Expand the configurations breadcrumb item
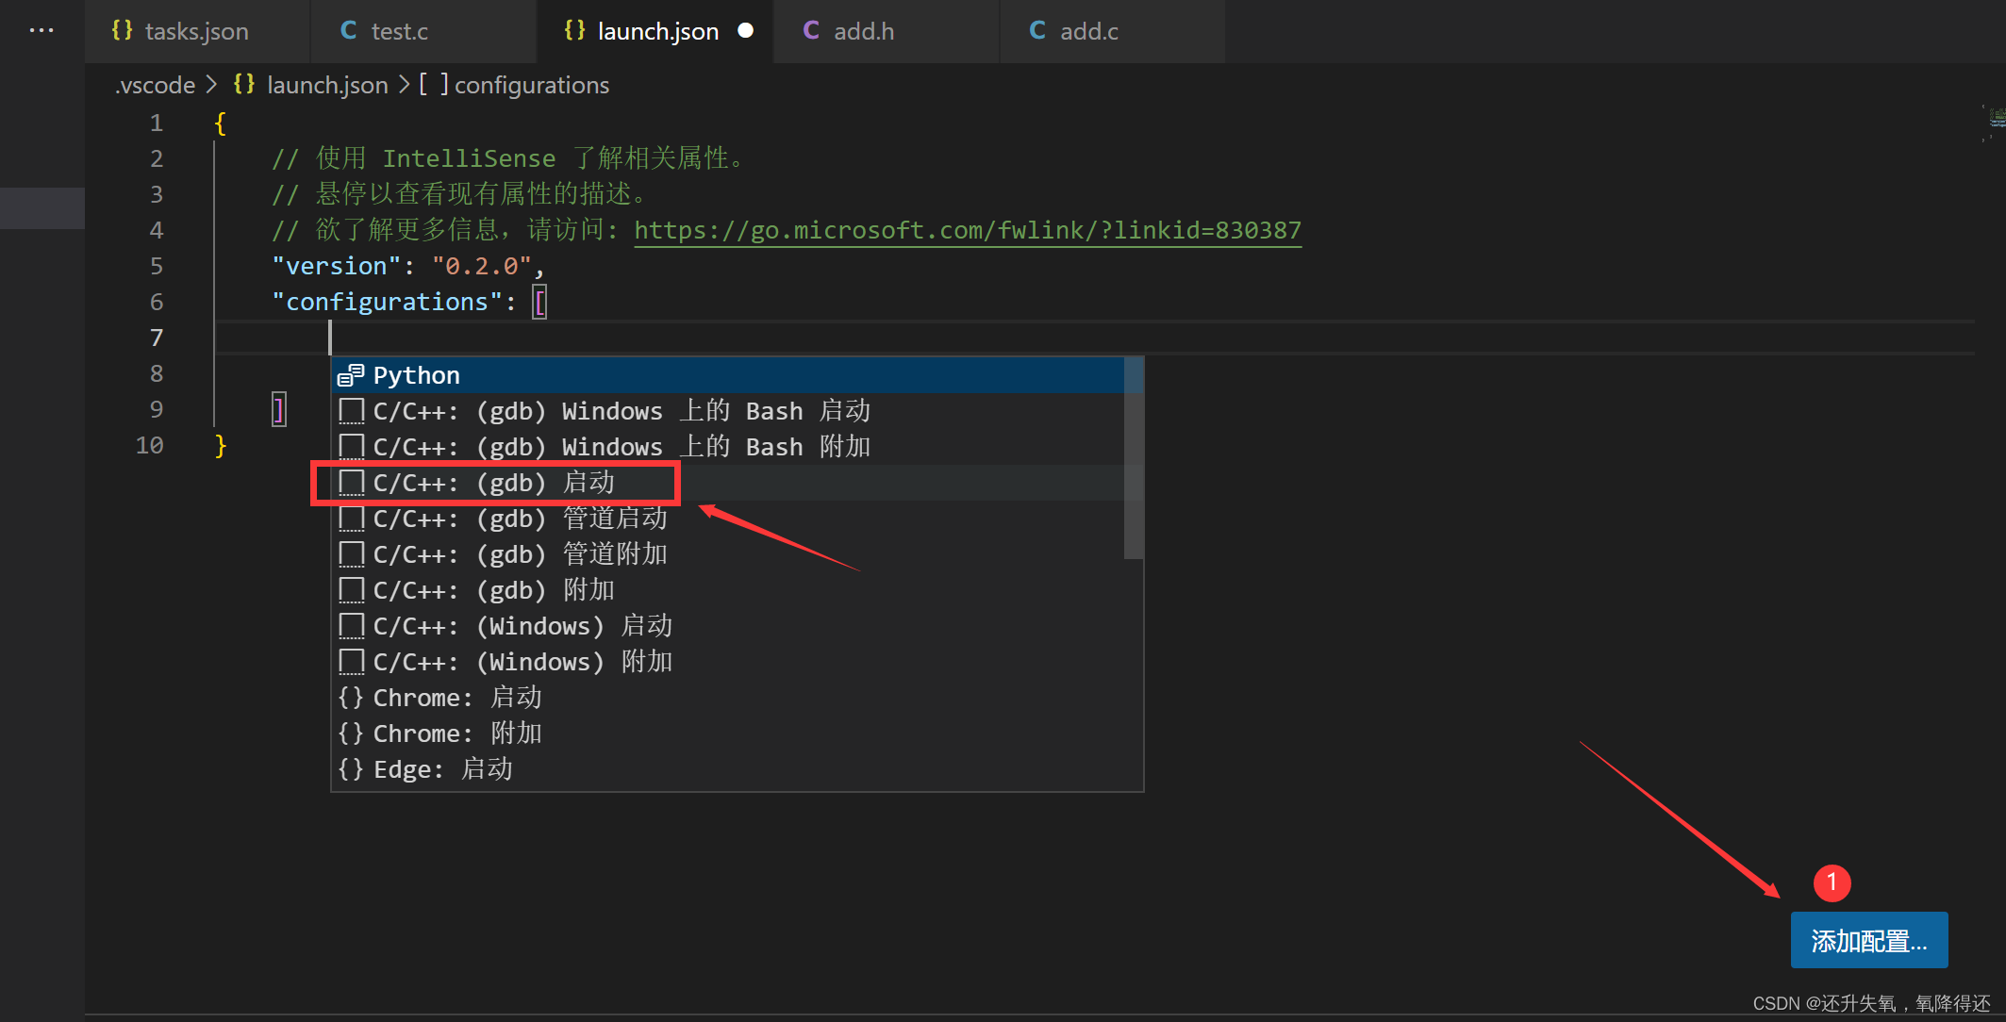 pos(531,85)
